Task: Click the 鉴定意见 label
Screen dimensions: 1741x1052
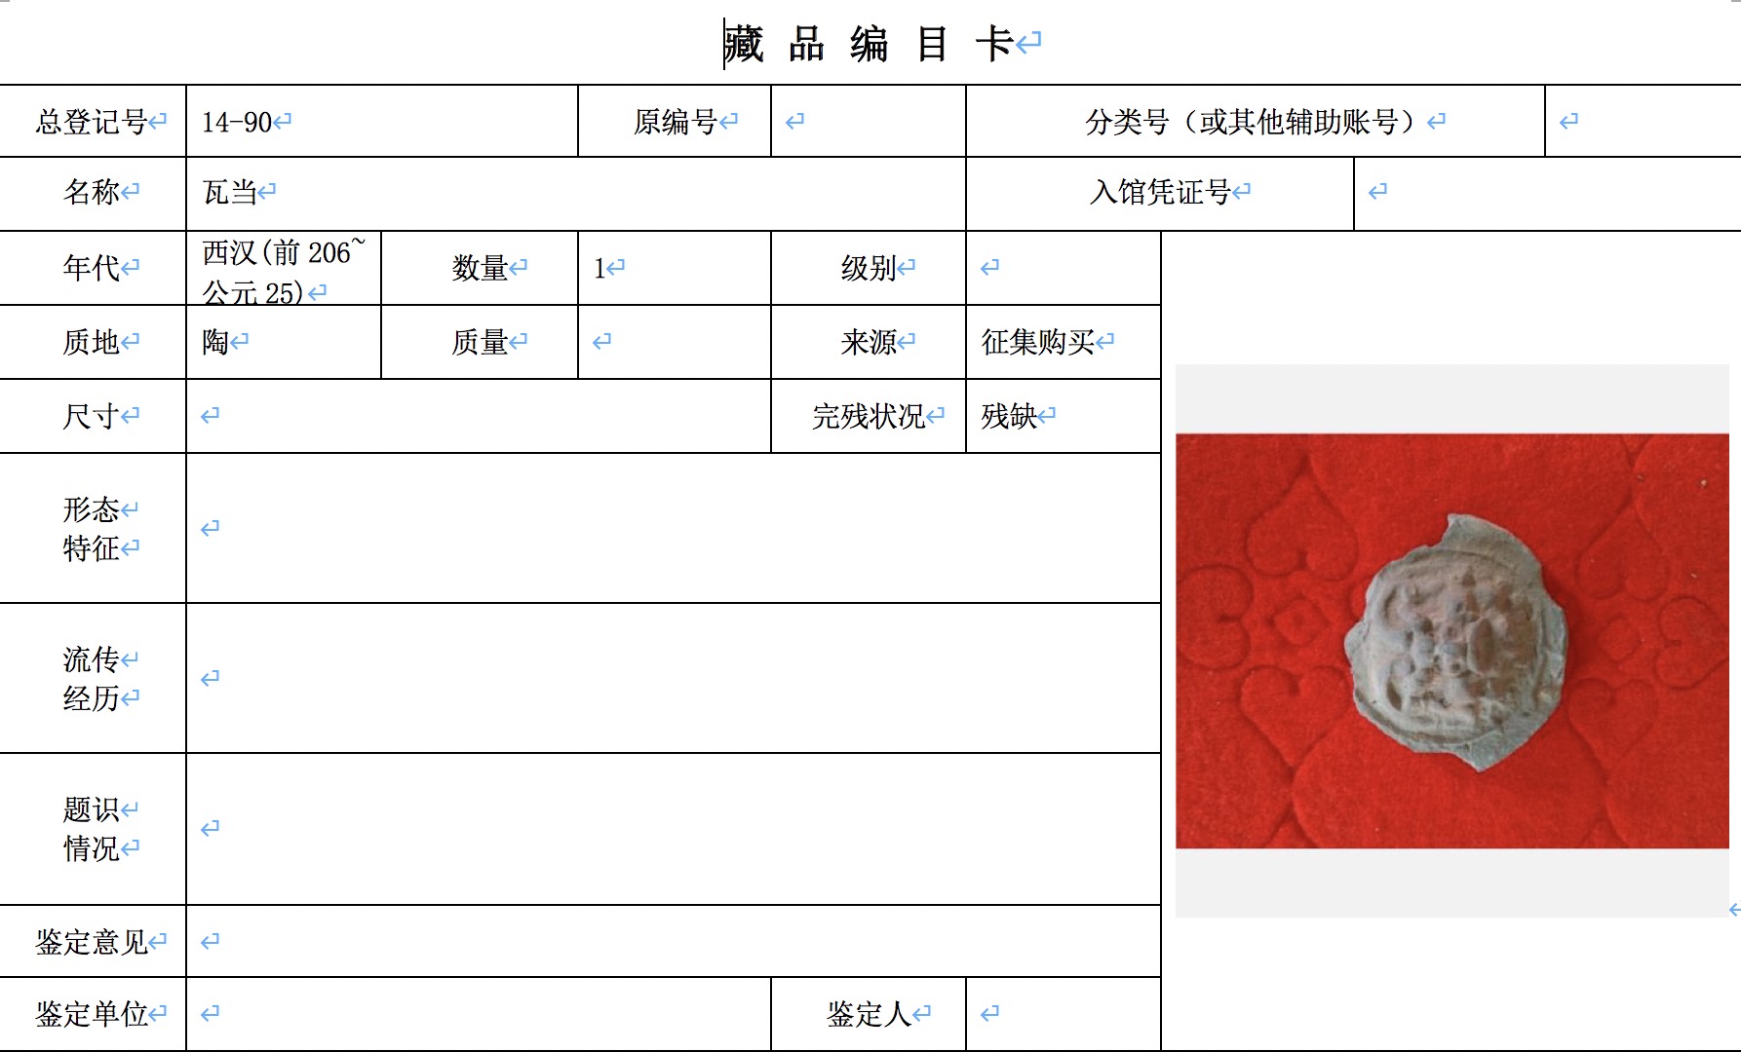Action: [x=92, y=942]
